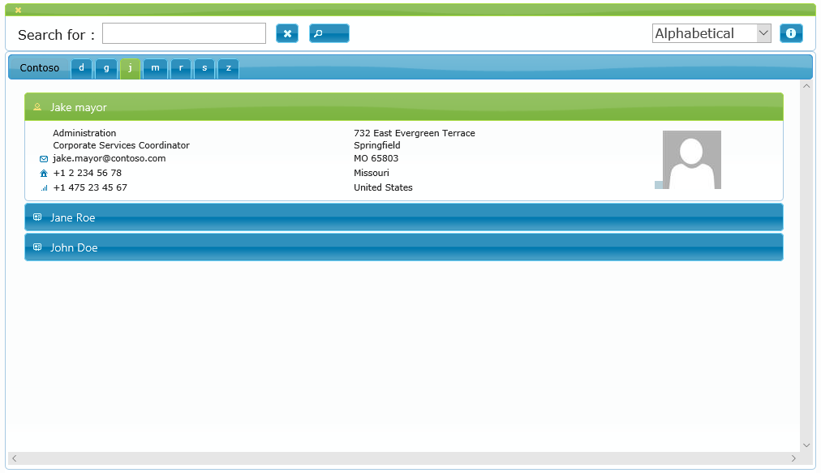Activate the letter m filter
Image resolution: width=821 pixels, height=473 pixels.
pos(155,68)
